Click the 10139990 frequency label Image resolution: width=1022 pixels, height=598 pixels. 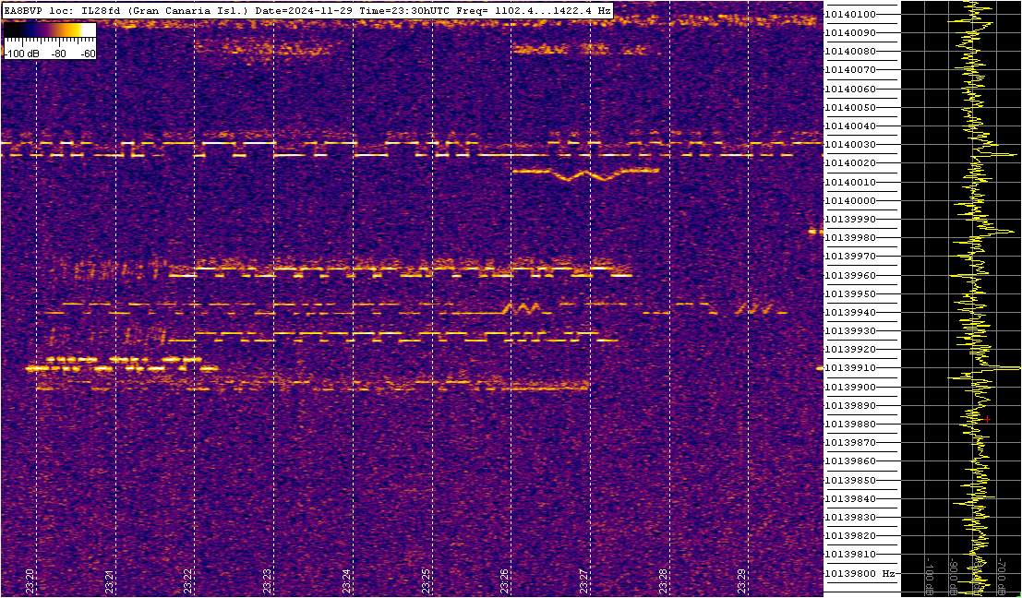pyautogui.click(x=850, y=219)
